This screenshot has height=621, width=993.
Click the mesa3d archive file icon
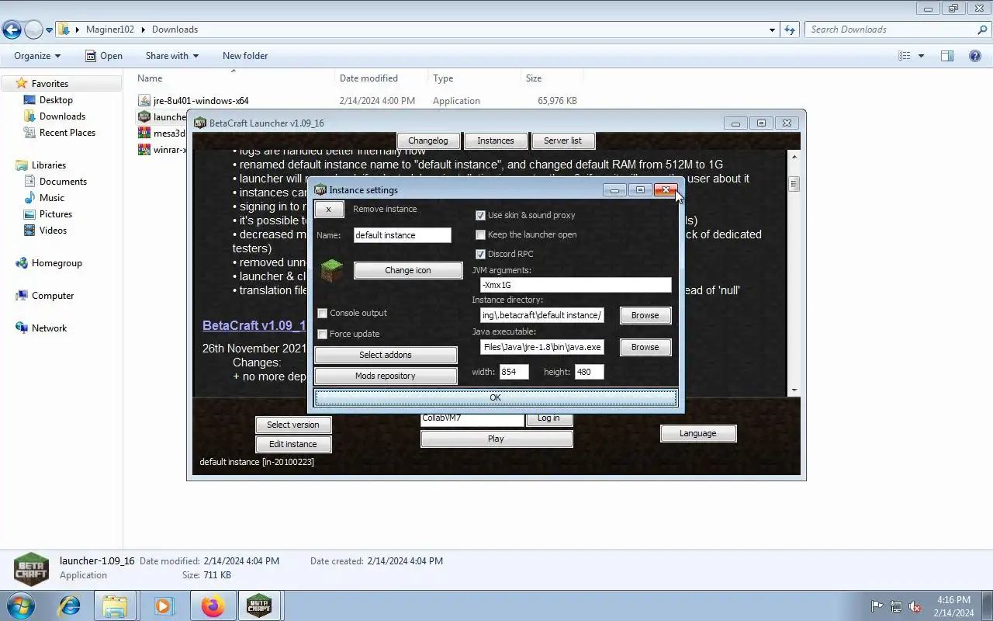(144, 133)
